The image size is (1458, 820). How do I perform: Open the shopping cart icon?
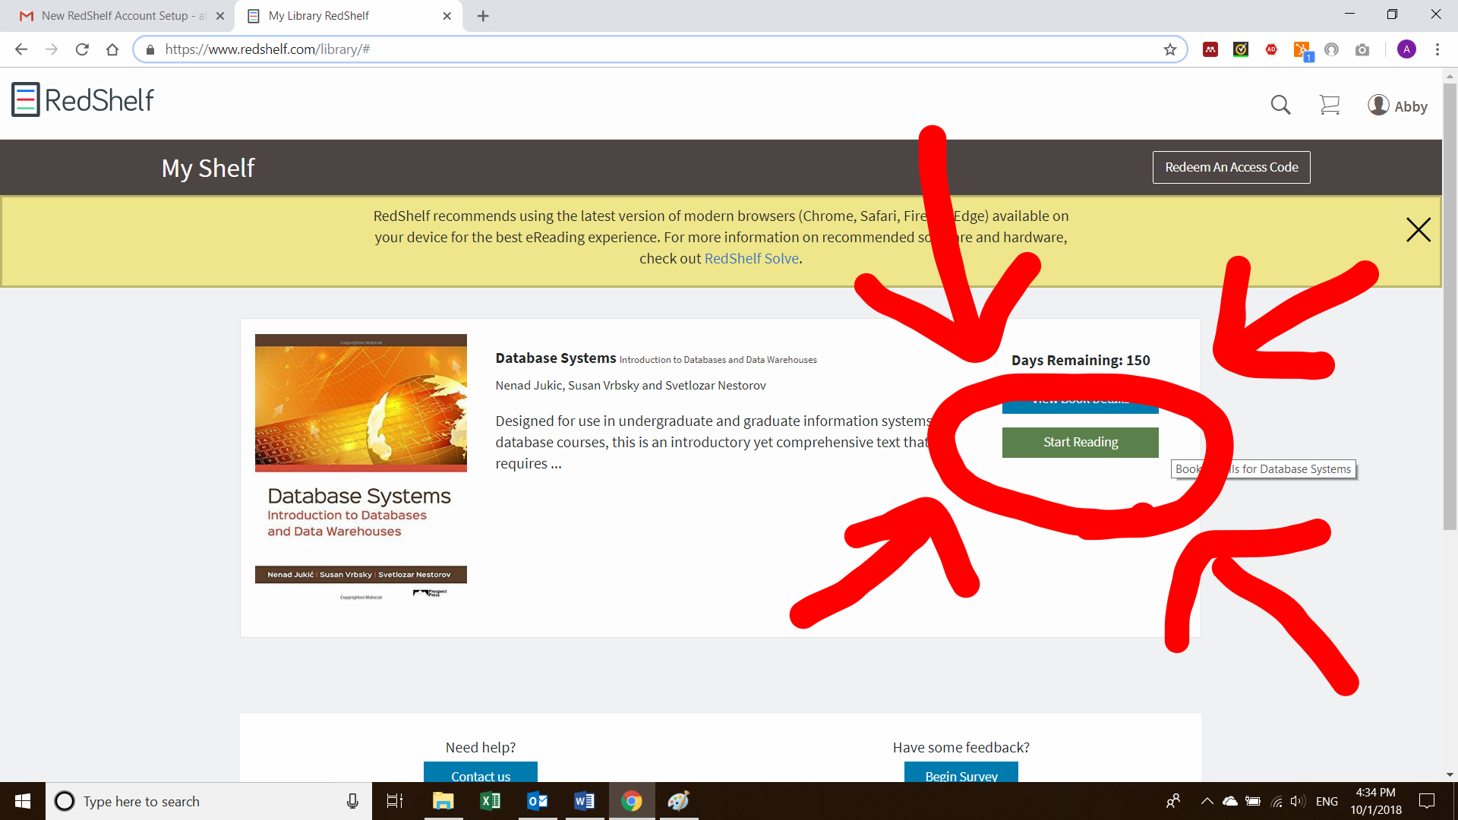coord(1330,105)
